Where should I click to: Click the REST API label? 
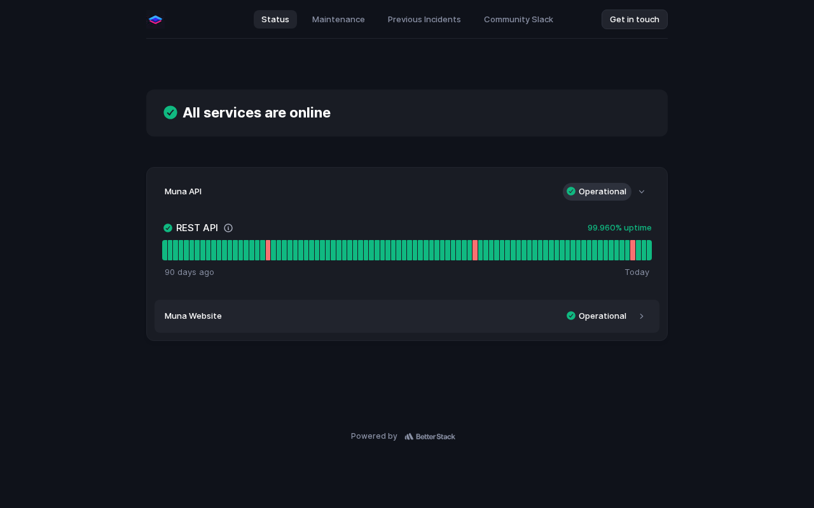(197, 228)
